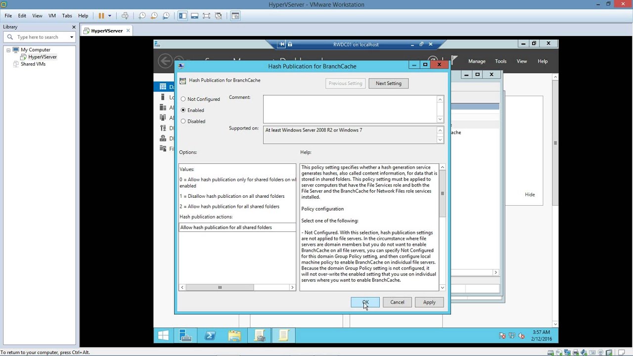Viewport: 633px width, 356px height.
Task: Open the File menu in VMware
Action: click(x=8, y=16)
